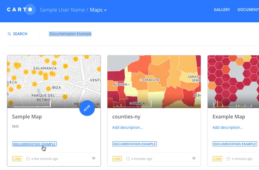Image resolution: width=259 pixels, height=170 pixels.
Task: Click the blue pencil edit button
Action: coord(87,108)
